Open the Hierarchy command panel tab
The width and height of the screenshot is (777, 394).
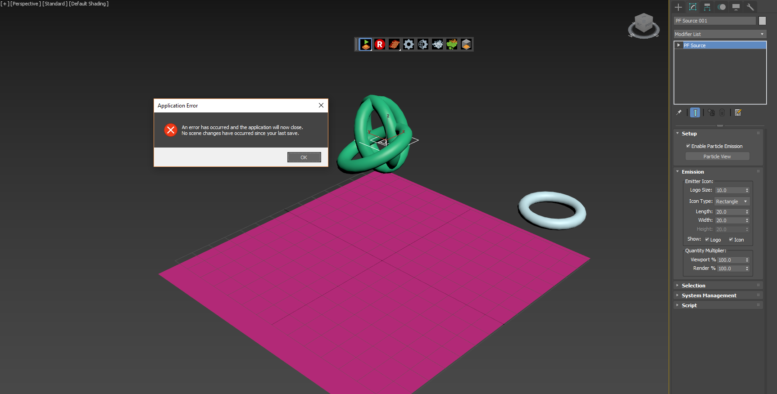(707, 7)
